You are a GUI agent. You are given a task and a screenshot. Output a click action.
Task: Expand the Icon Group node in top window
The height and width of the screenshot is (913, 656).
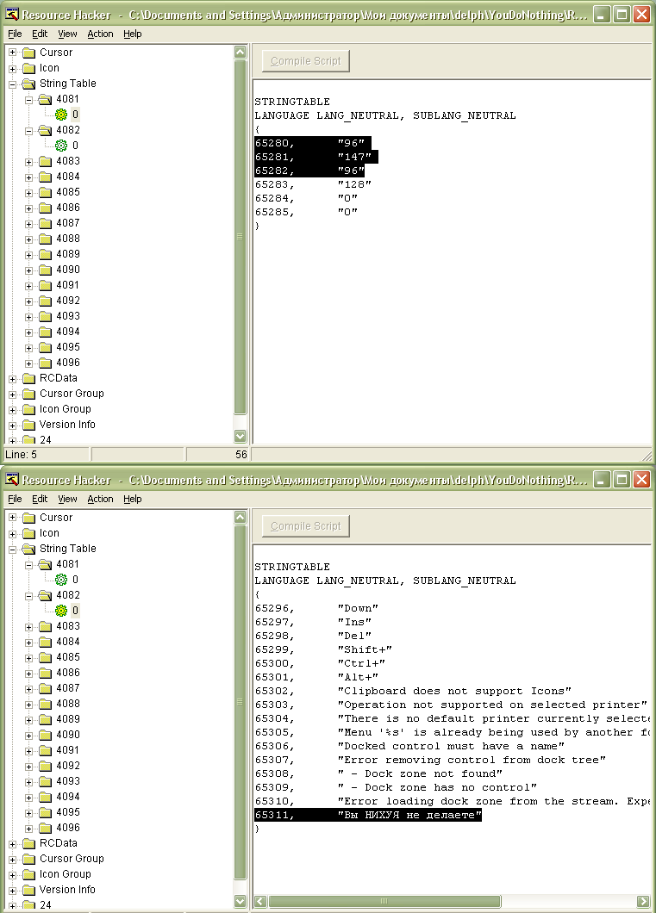tap(12, 410)
